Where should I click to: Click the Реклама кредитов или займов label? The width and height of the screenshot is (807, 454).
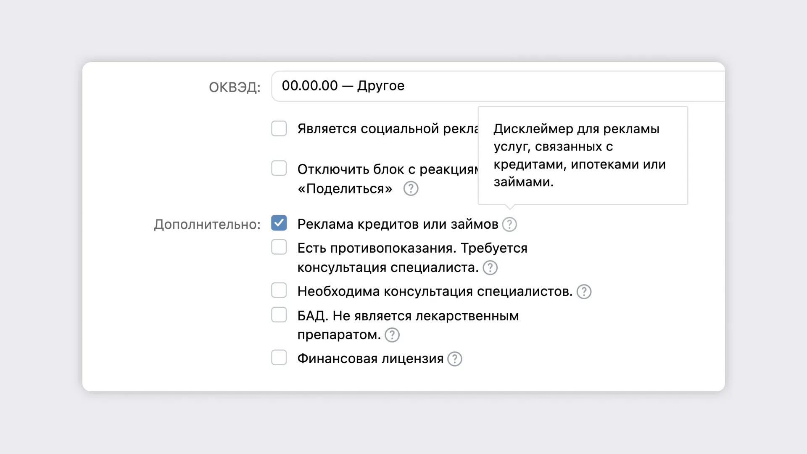pyautogui.click(x=398, y=224)
